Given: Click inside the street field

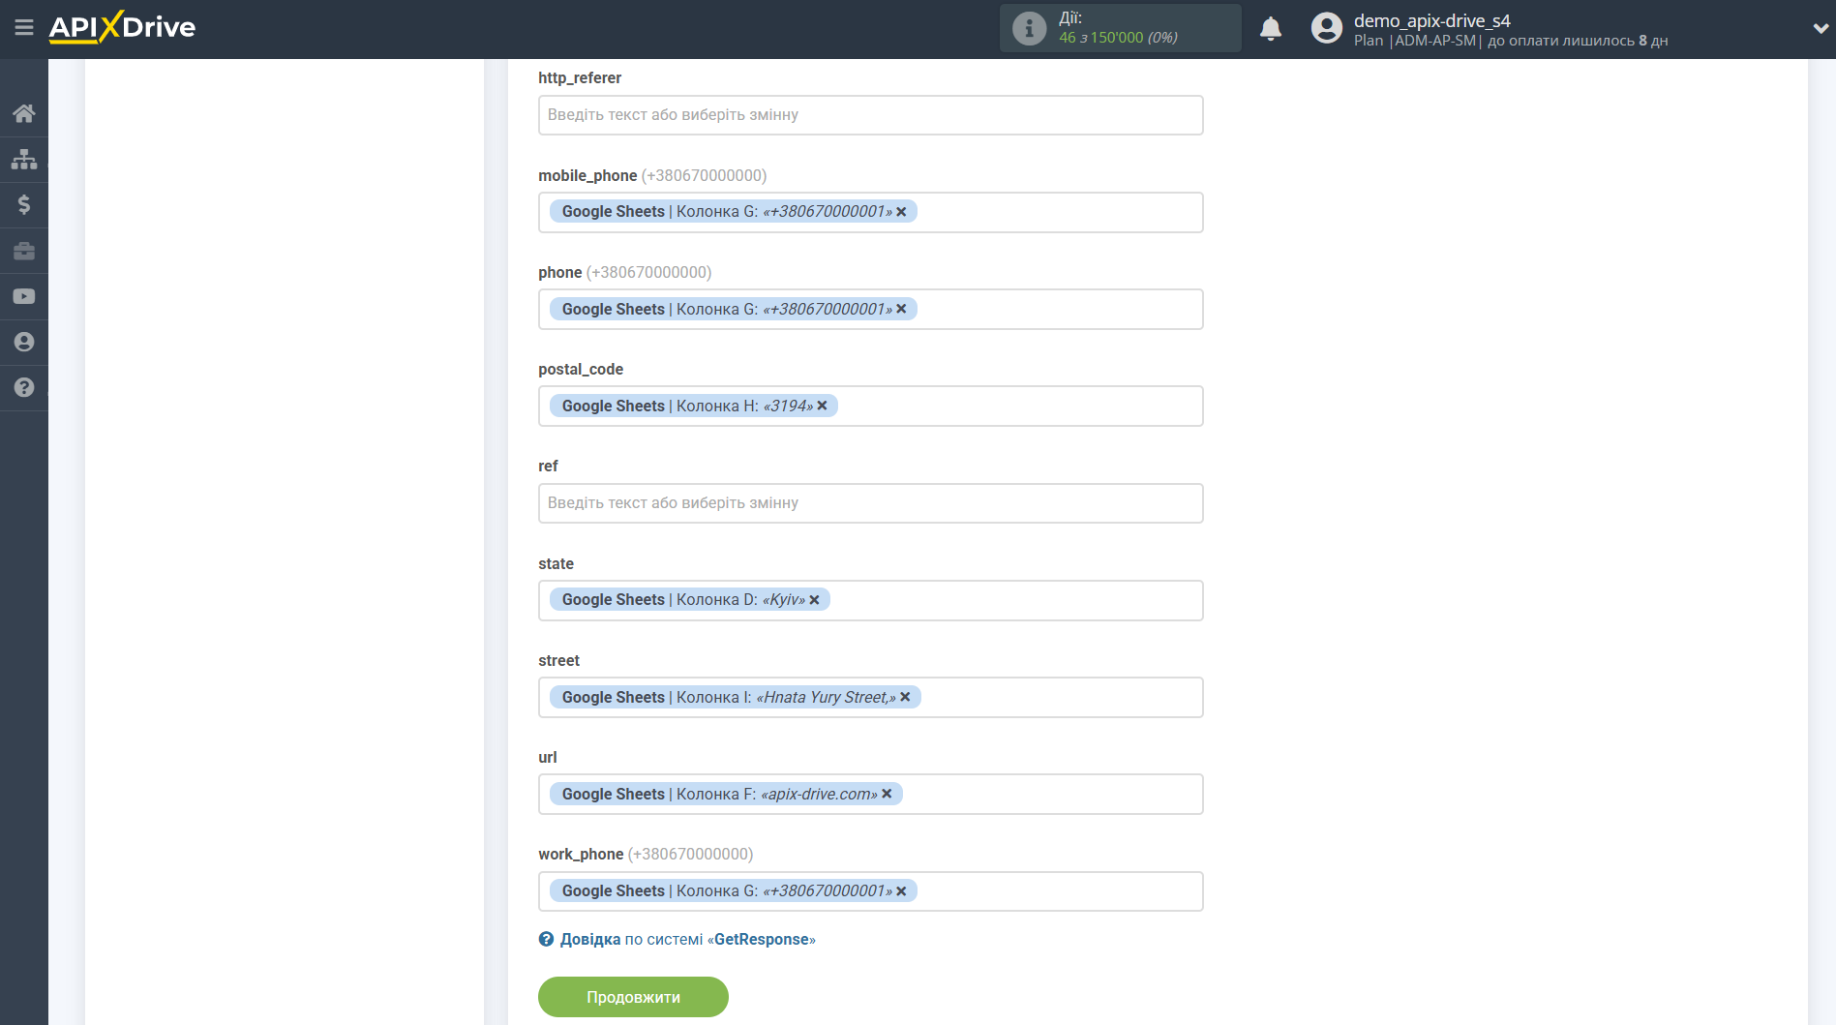Looking at the screenshot, I should (x=870, y=697).
